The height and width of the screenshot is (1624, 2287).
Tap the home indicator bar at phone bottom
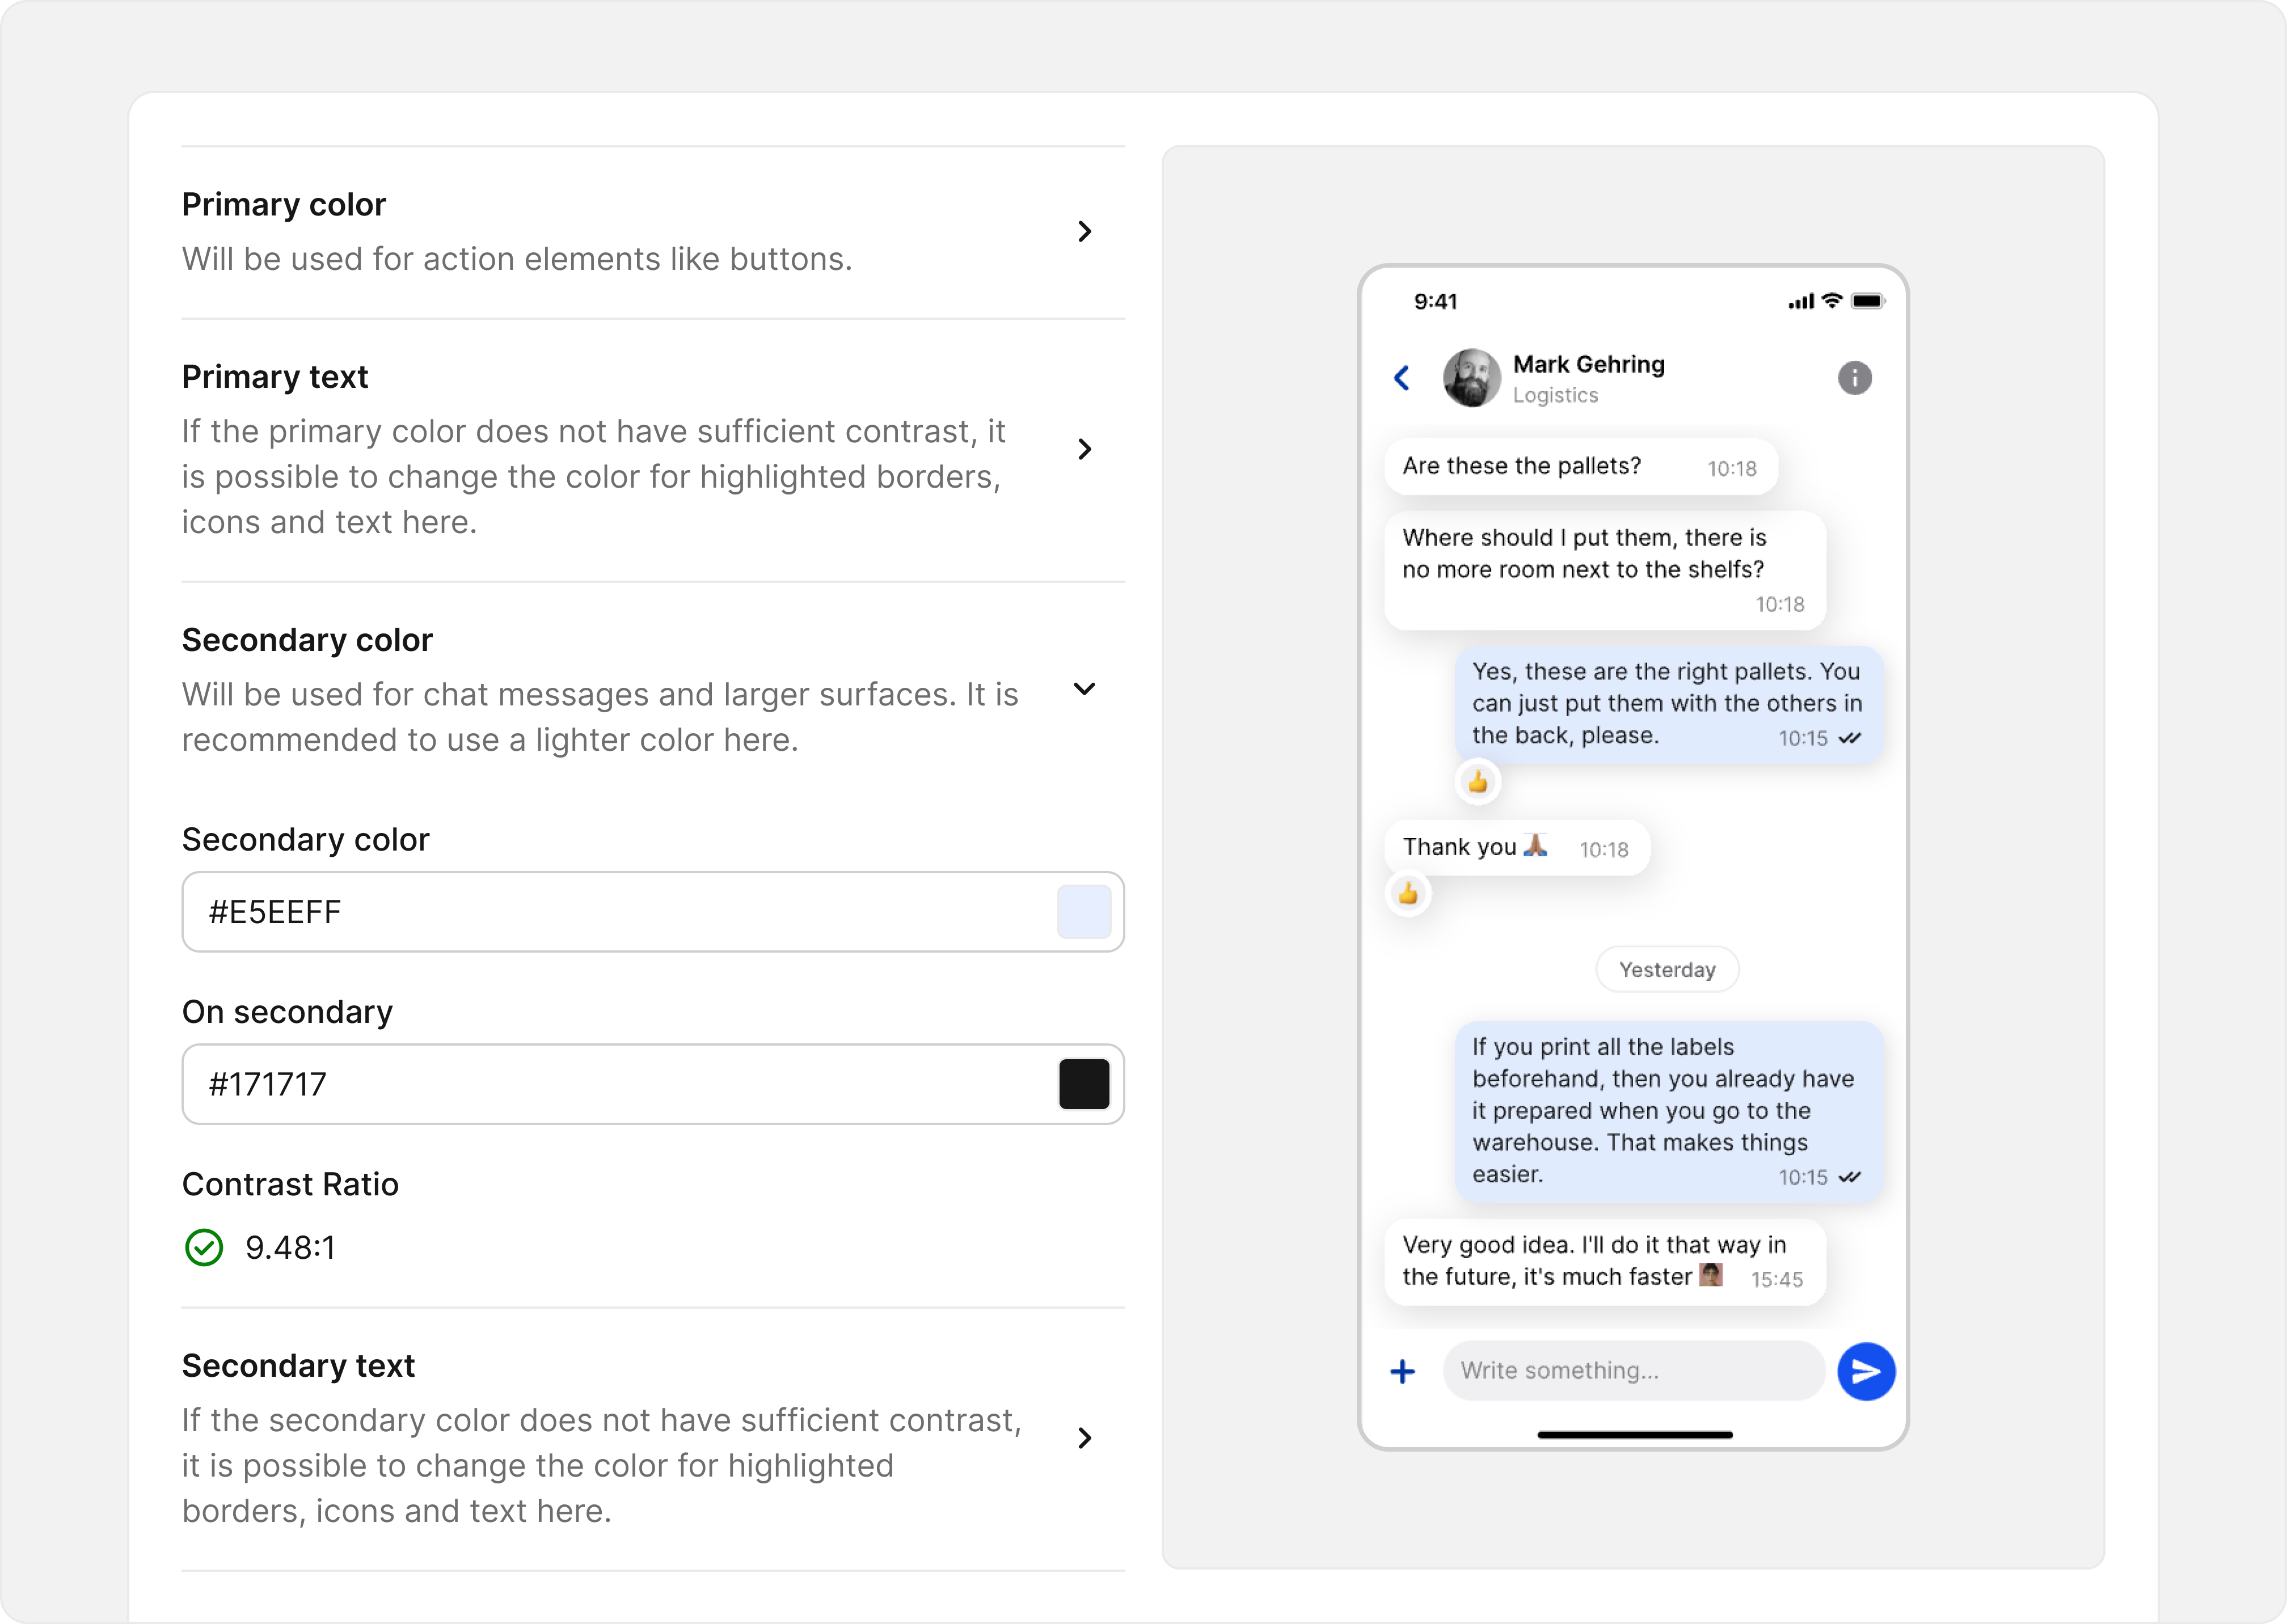click(1634, 1435)
